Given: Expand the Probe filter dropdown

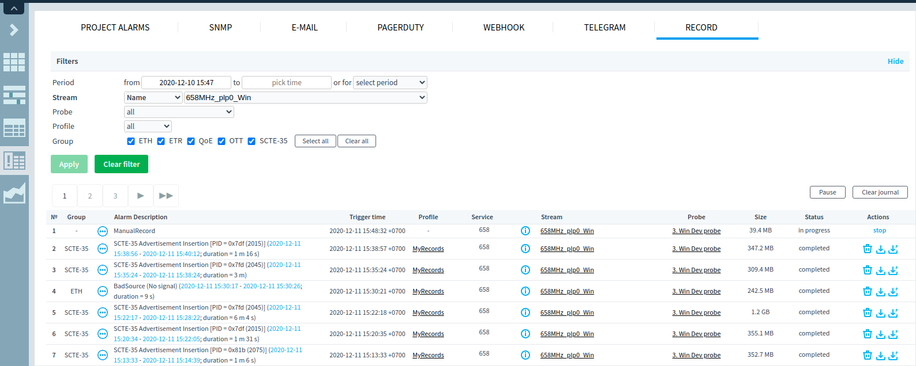Looking at the screenshot, I should pos(179,112).
